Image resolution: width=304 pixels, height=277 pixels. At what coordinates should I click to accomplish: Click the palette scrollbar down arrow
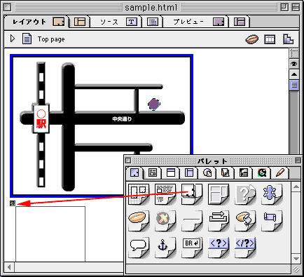point(296,259)
